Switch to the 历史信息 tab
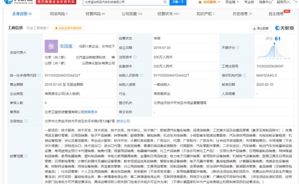This screenshot has width=299, height=184. [x=242, y=14]
